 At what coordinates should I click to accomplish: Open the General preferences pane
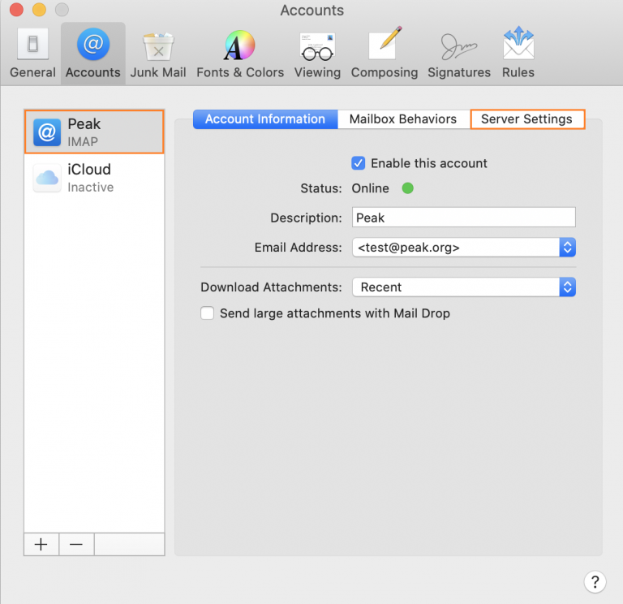click(x=32, y=54)
